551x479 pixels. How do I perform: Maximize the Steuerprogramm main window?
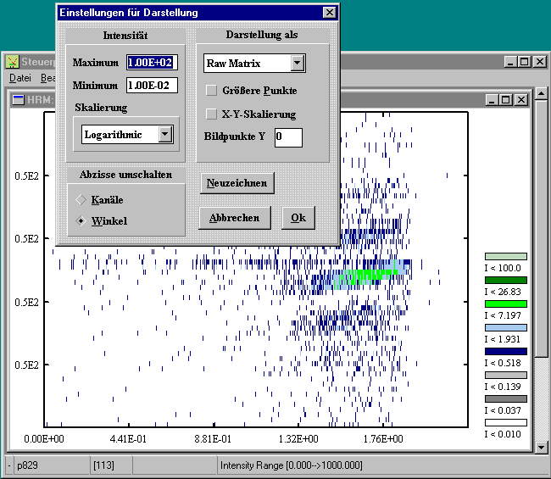pyautogui.click(x=524, y=62)
